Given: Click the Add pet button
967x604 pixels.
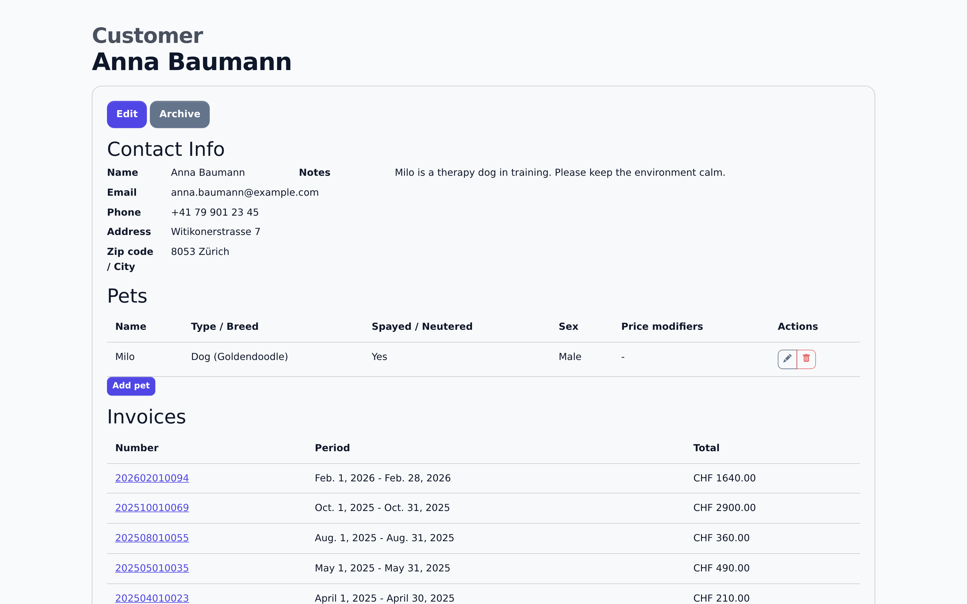Looking at the screenshot, I should [131, 386].
